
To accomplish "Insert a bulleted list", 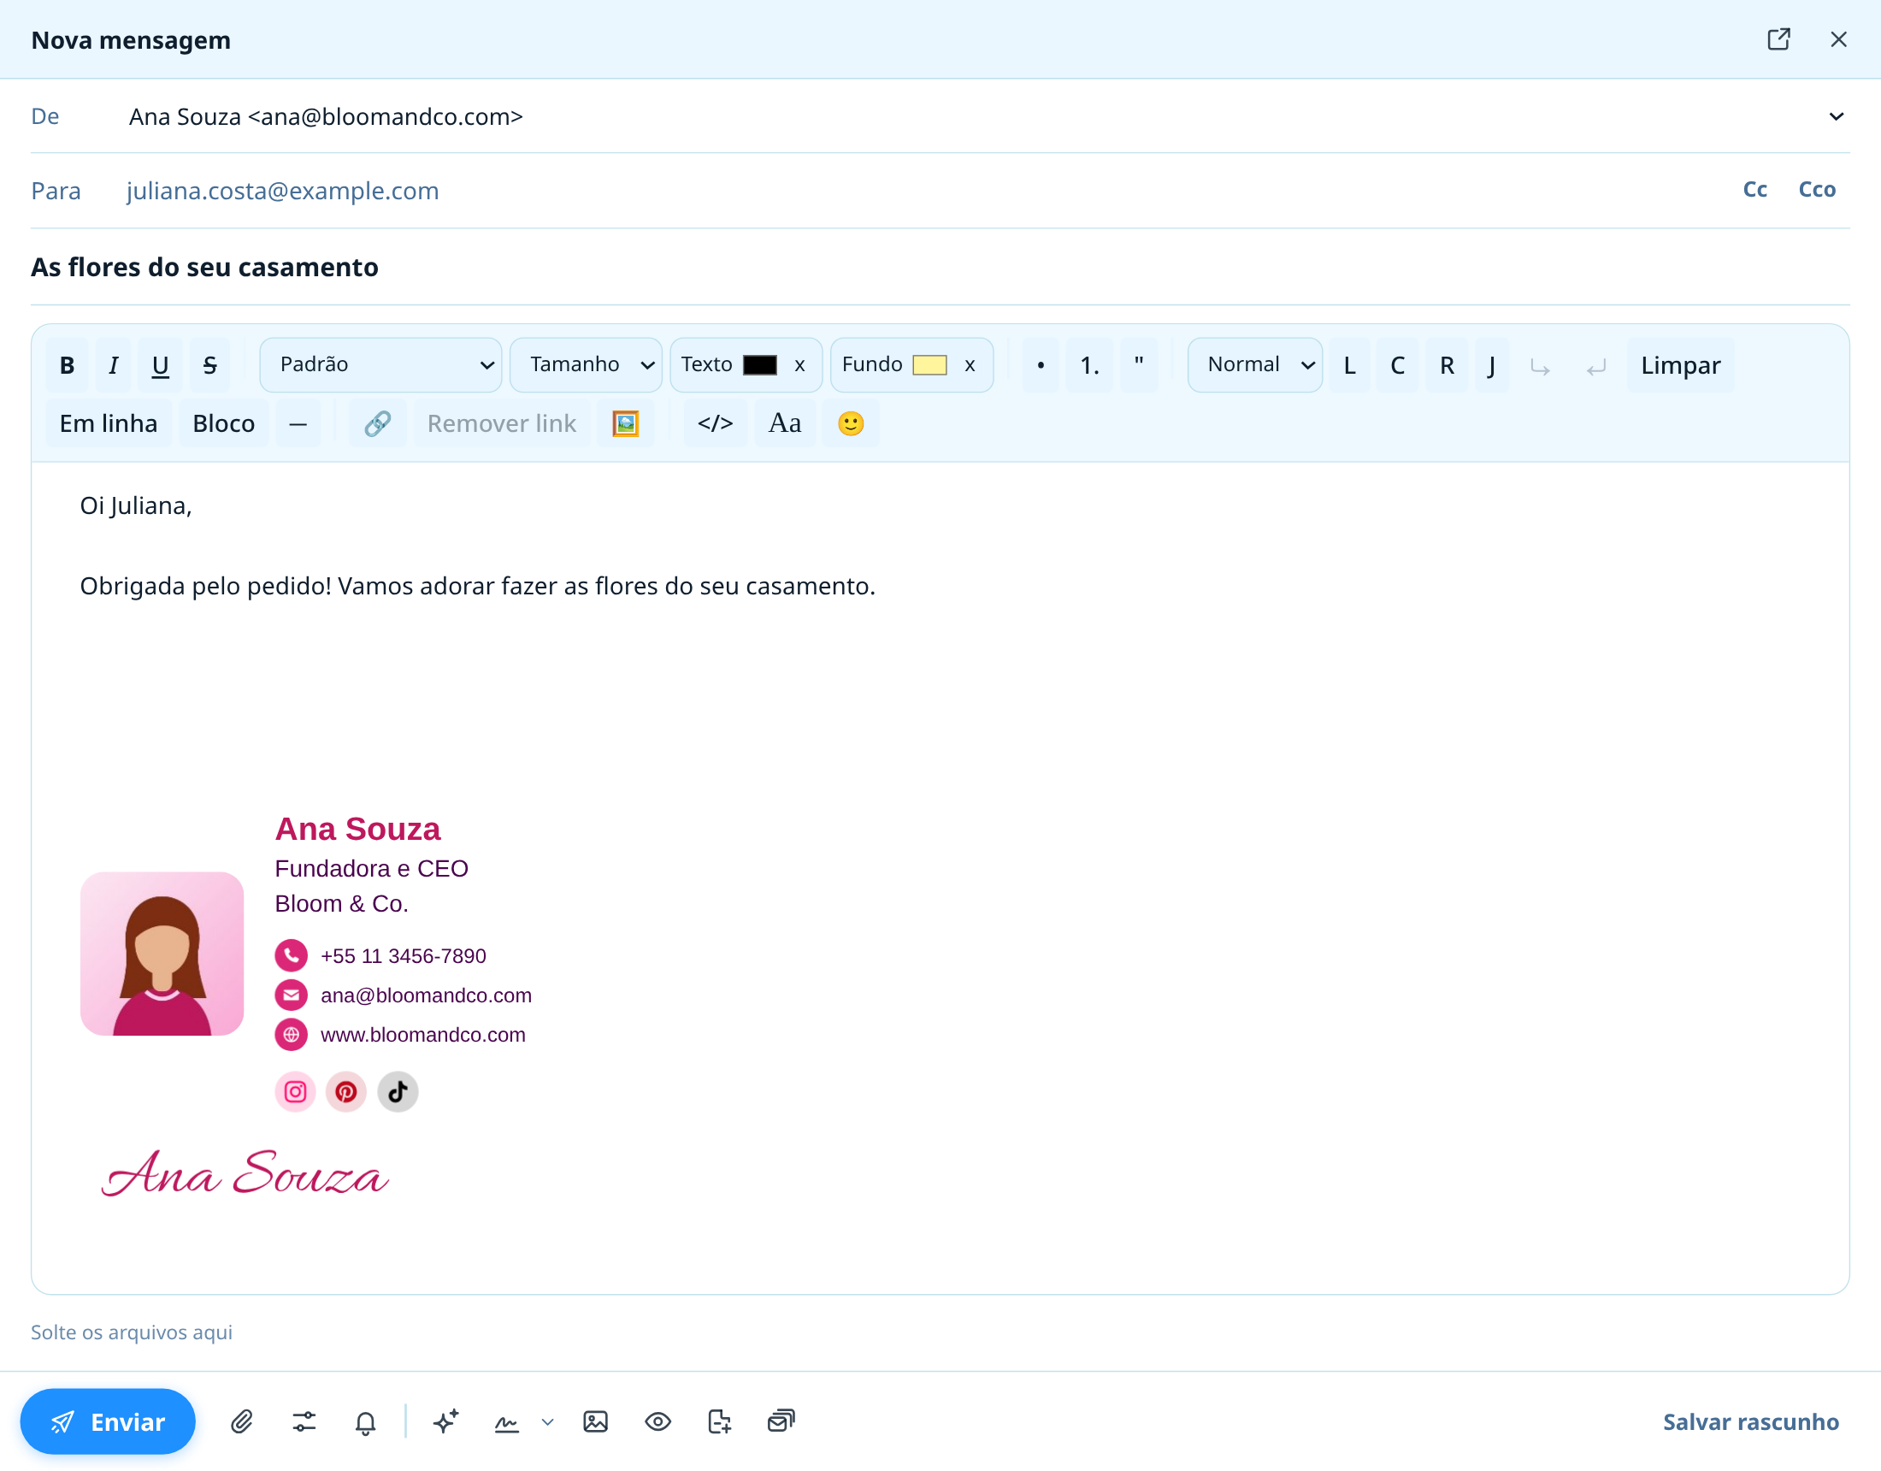I will pyautogui.click(x=1041, y=365).
